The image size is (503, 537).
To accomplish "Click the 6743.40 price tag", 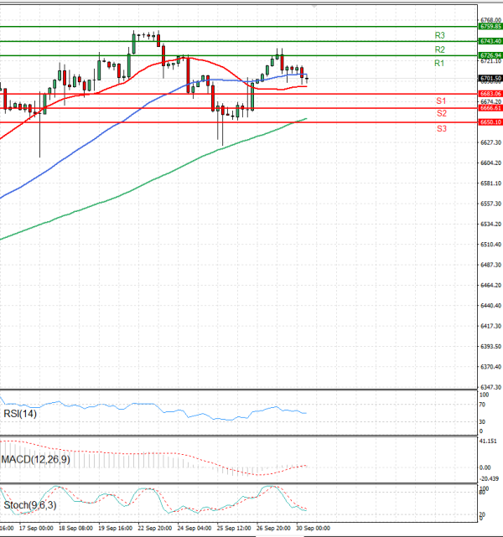I will click(x=490, y=41).
